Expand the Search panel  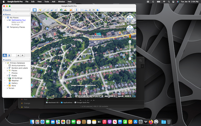(8, 10)
